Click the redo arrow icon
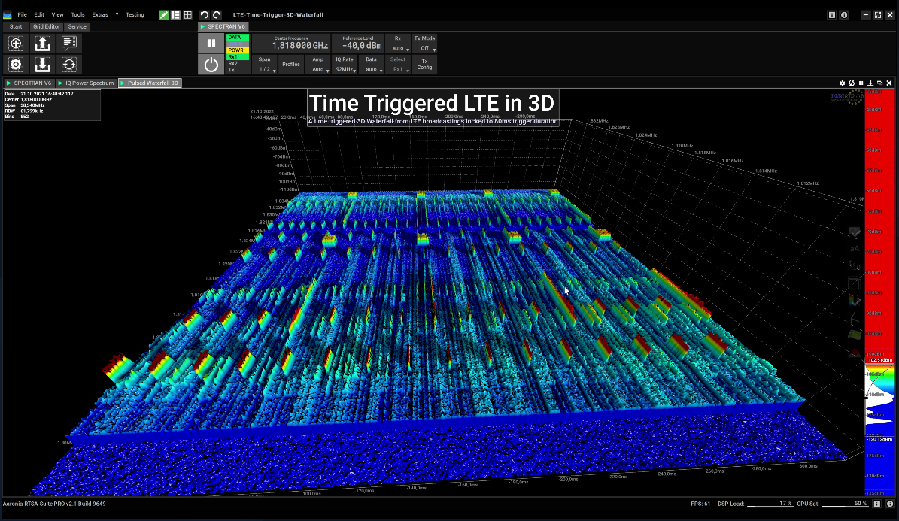The image size is (899, 521). pyautogui.click(x=217, y=15)
